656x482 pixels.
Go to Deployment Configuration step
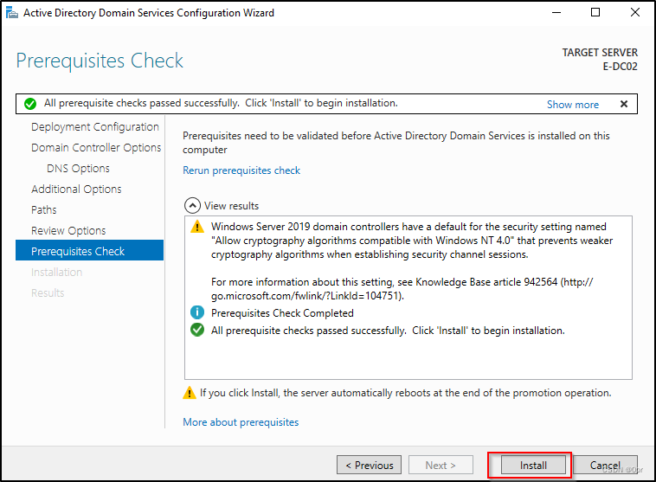[95, 127]
